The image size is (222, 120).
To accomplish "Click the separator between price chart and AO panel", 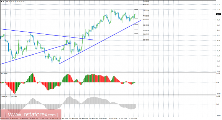I will [x=108, y=72].
